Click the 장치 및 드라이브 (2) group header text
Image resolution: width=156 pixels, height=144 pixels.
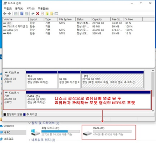pyautogui.click(x=45, y=123)
